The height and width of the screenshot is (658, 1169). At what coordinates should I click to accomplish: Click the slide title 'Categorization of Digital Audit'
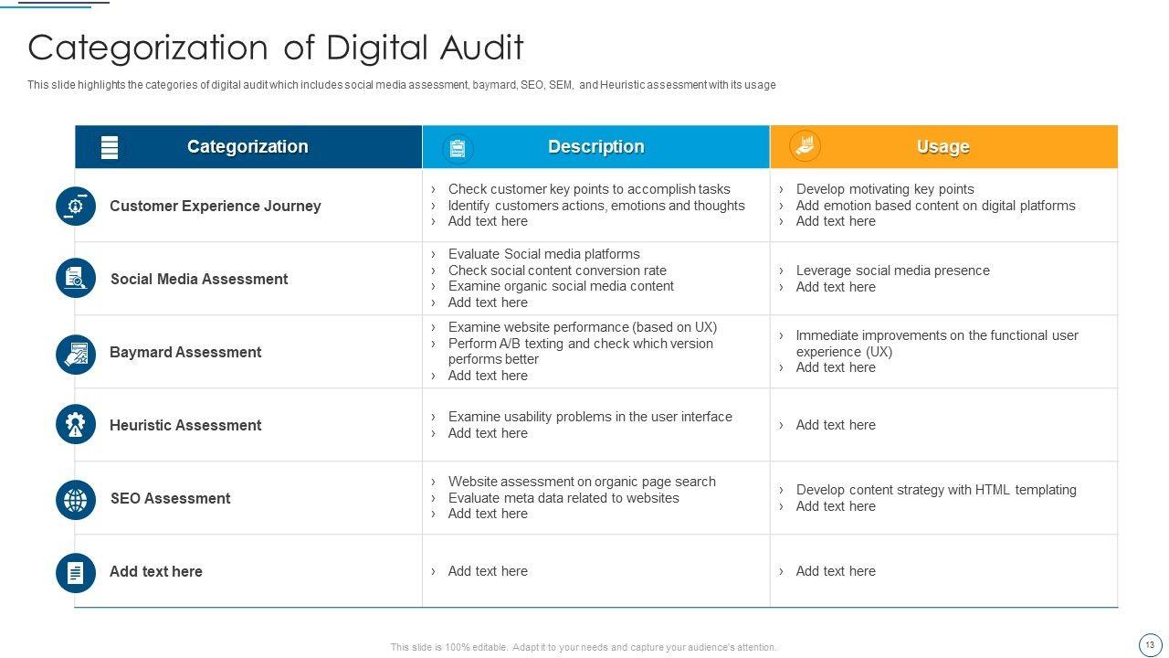pyautogui.click(x=276, y=48)
